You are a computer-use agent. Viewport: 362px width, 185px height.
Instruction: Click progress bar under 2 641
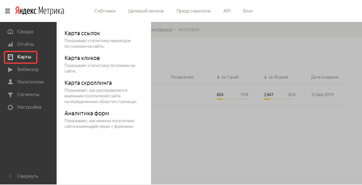click(279, 99)
